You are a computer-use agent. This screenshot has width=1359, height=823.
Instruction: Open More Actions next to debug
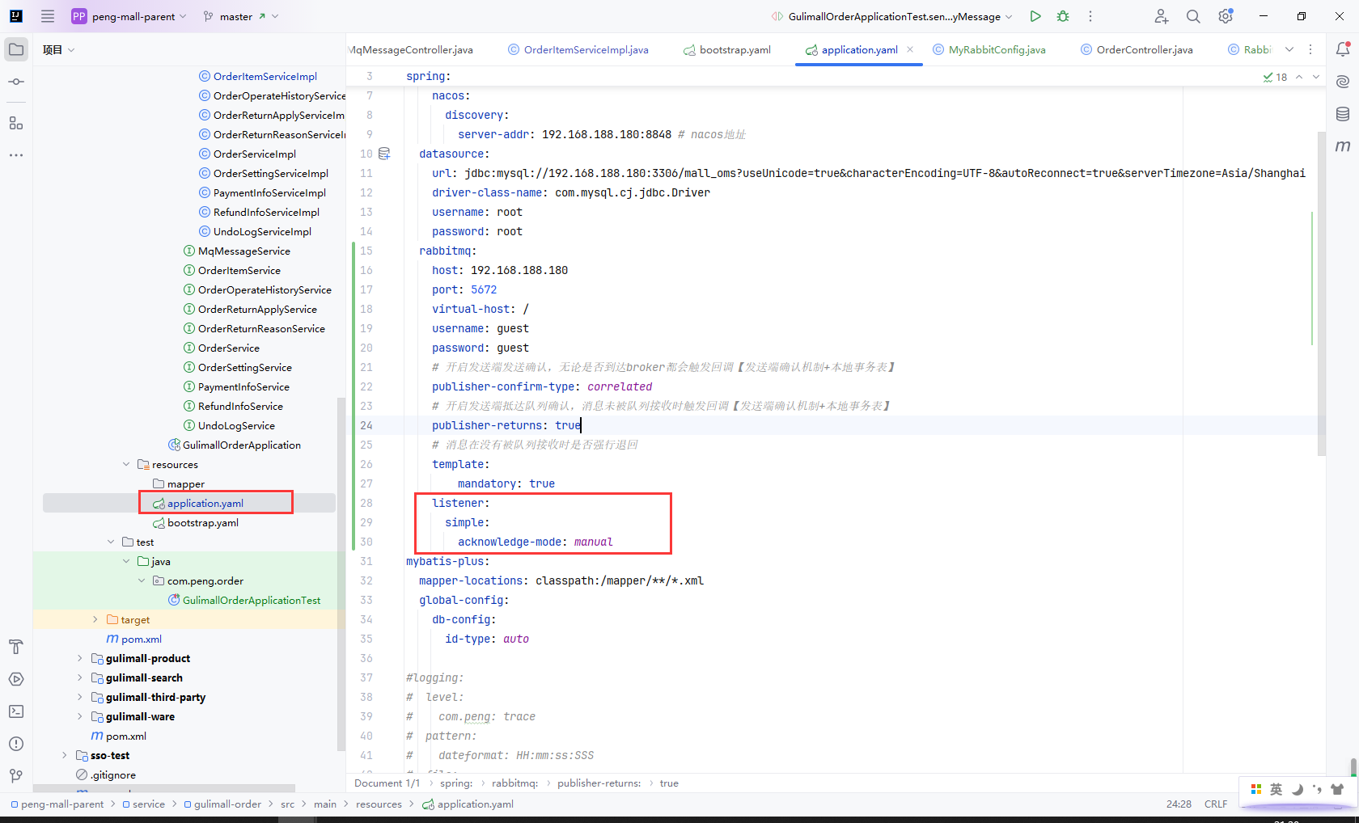coord(1090,16)
